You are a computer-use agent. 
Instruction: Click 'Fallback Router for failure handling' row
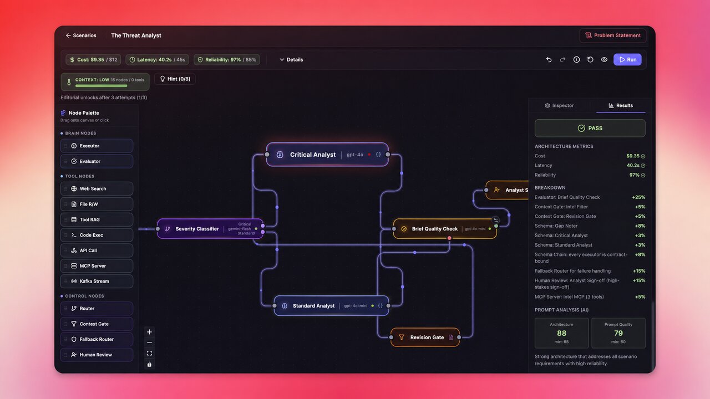(590, 271)
